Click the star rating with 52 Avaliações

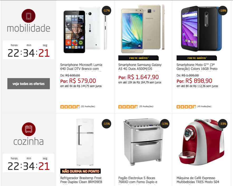pos(70,107)
